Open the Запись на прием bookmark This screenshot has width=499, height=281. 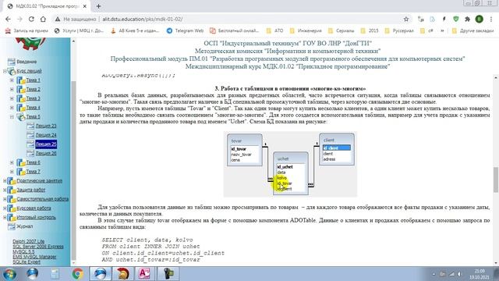coord(27,30)
